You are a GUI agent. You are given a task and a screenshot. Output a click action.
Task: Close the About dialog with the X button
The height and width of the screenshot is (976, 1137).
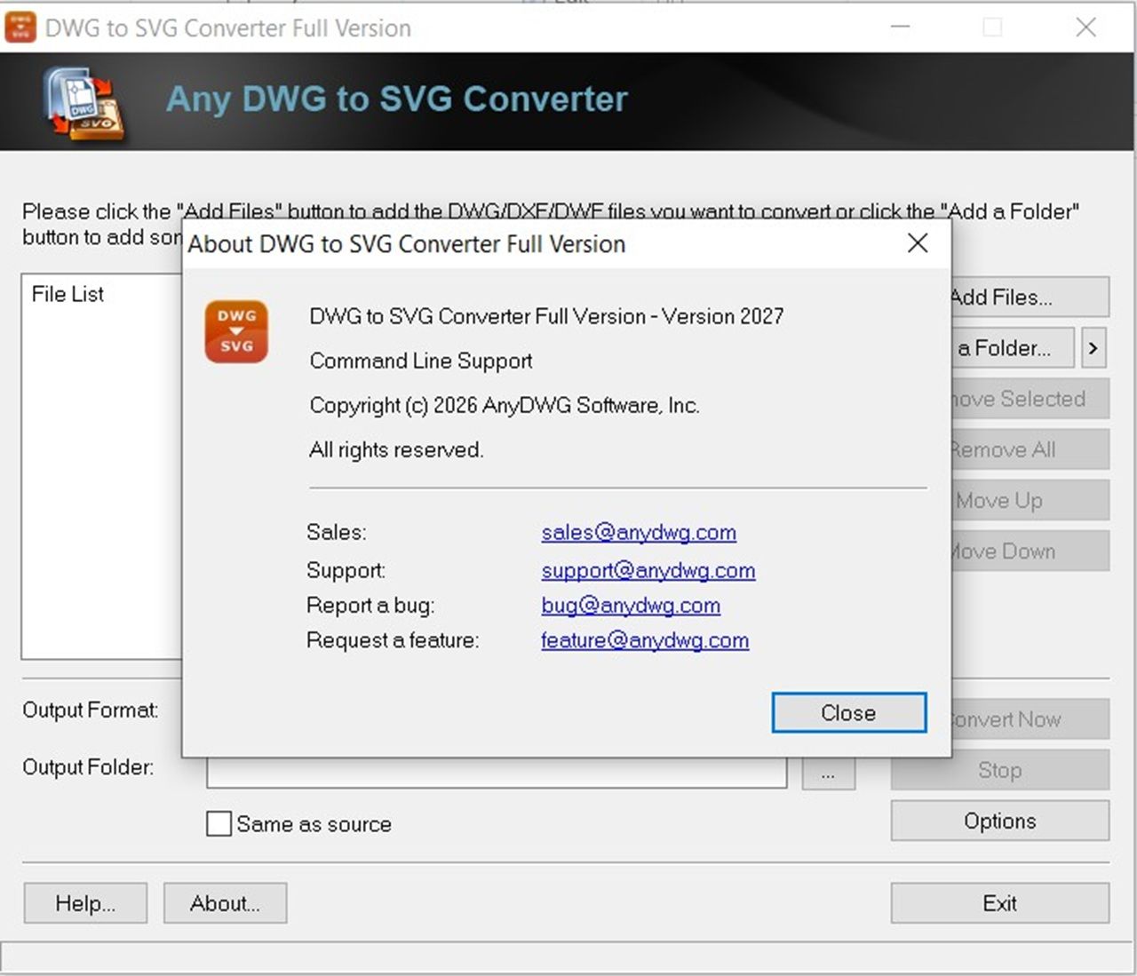point(918,243)
